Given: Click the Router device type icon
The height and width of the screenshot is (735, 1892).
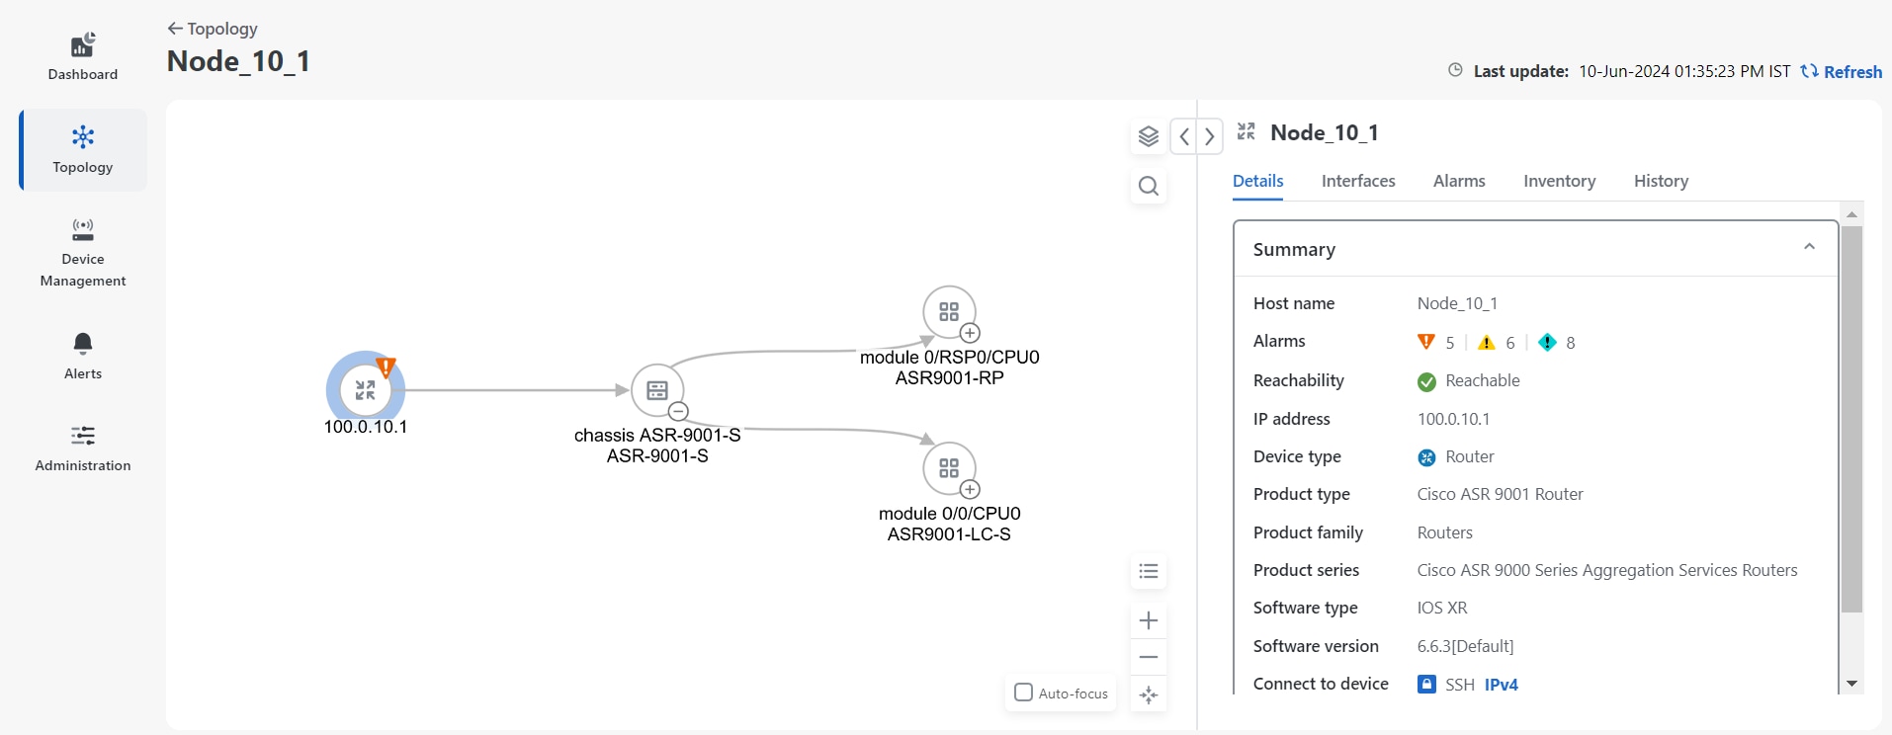Looking at the screenshot, I should pyautogui.click(x=1426, y=457).
